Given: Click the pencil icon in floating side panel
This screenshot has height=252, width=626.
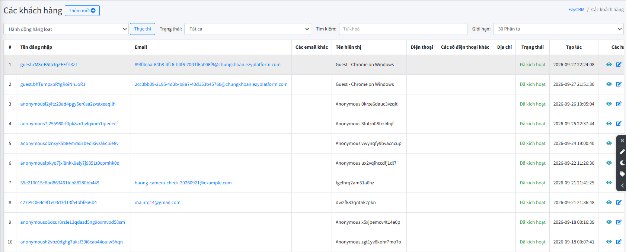Looking at the screenshot, I should (x=622, y=152).
